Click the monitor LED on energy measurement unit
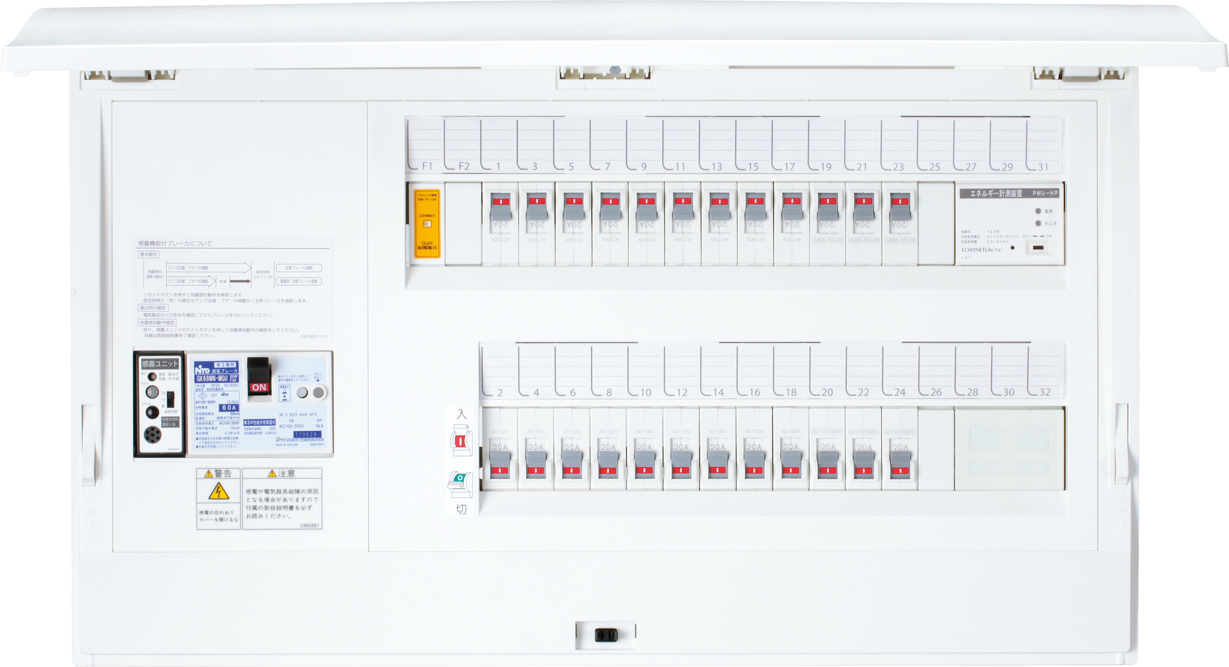The width and height of the screenshot is (1229, 667). coord(1039,223)
